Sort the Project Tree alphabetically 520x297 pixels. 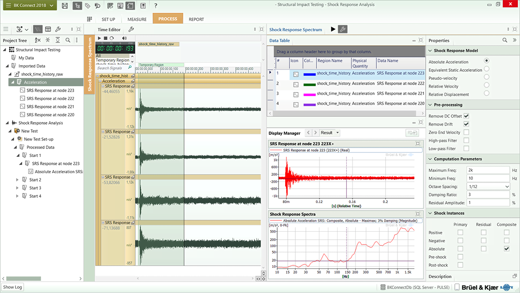[x=38, y=40]
